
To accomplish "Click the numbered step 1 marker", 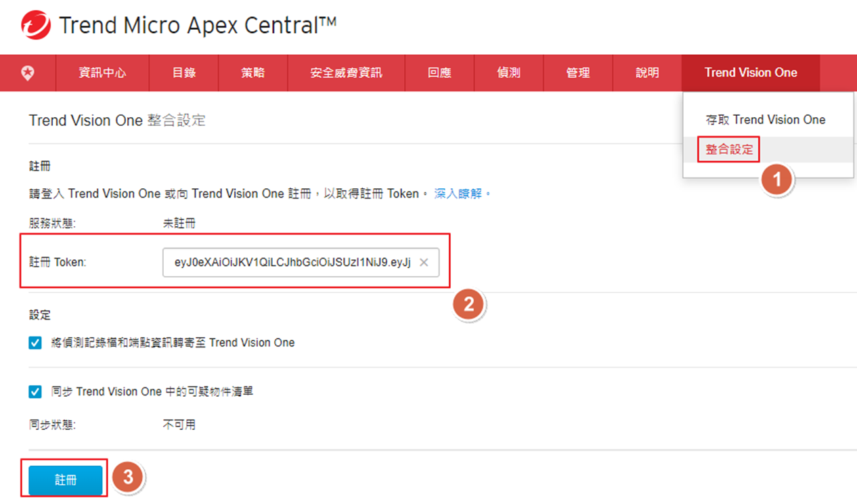I will pos(776,181).
